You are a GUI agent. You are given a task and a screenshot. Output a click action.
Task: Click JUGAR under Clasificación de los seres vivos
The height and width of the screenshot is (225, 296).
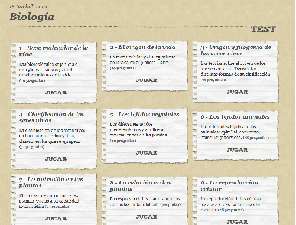tap(56, 159)
